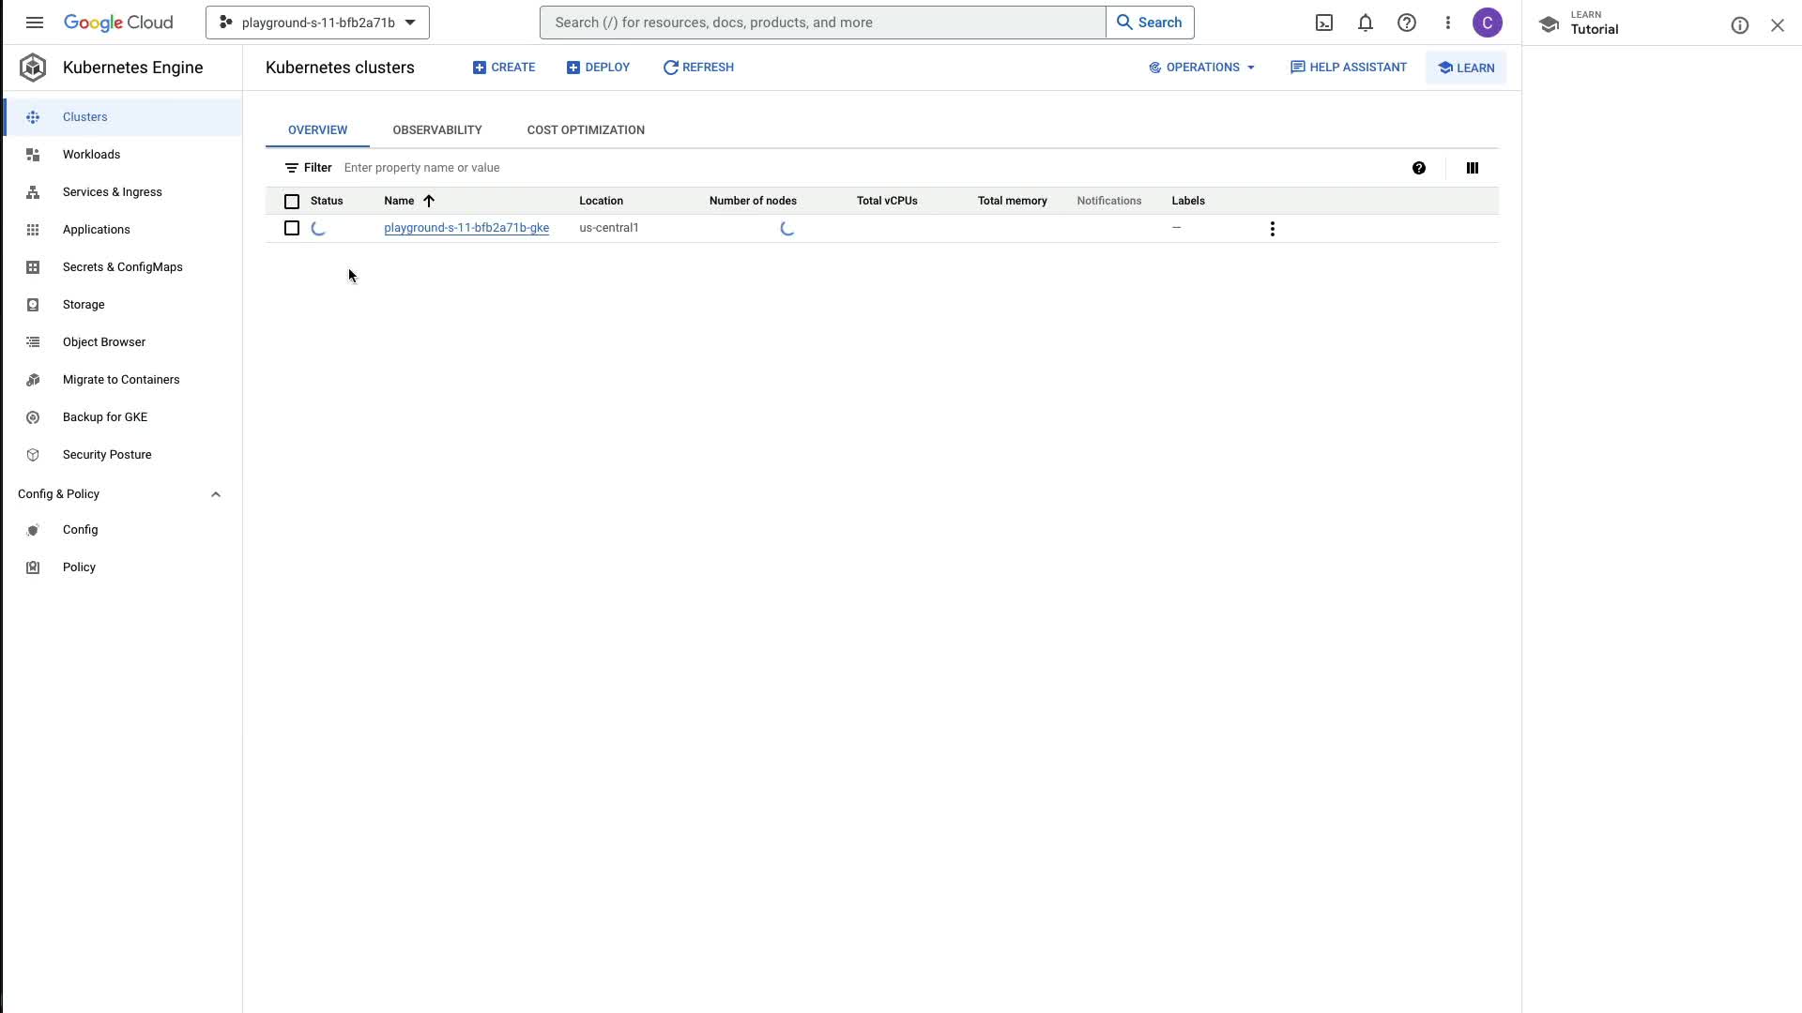Open project selector dropdown

(317, 23)
